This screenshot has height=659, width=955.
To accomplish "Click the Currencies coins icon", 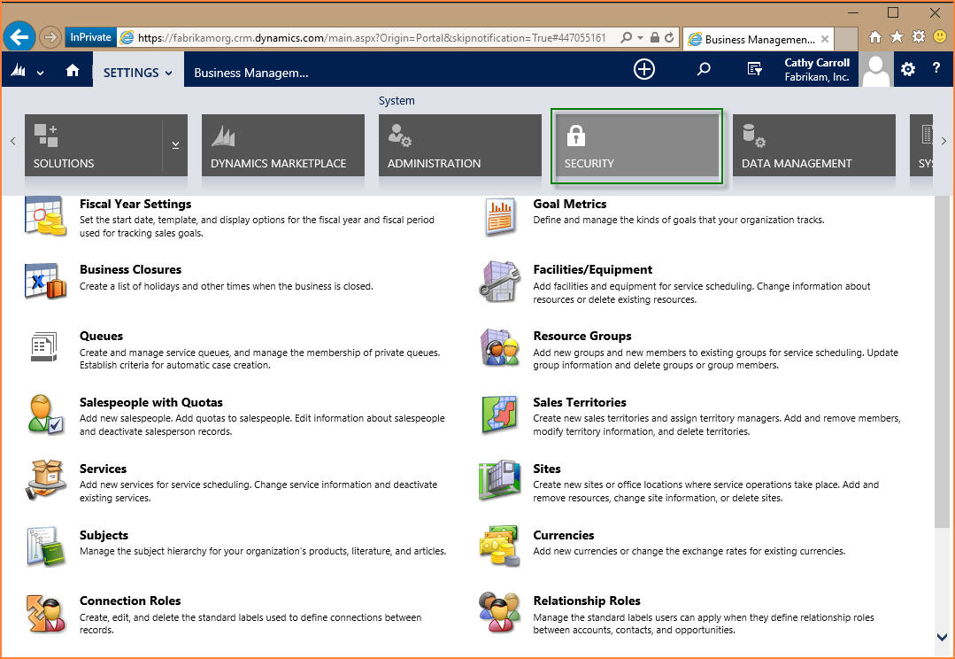I will tap(499, 547).
